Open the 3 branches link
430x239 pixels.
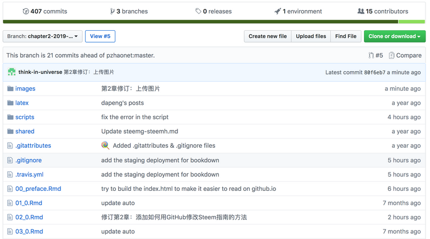coord(129,11)
